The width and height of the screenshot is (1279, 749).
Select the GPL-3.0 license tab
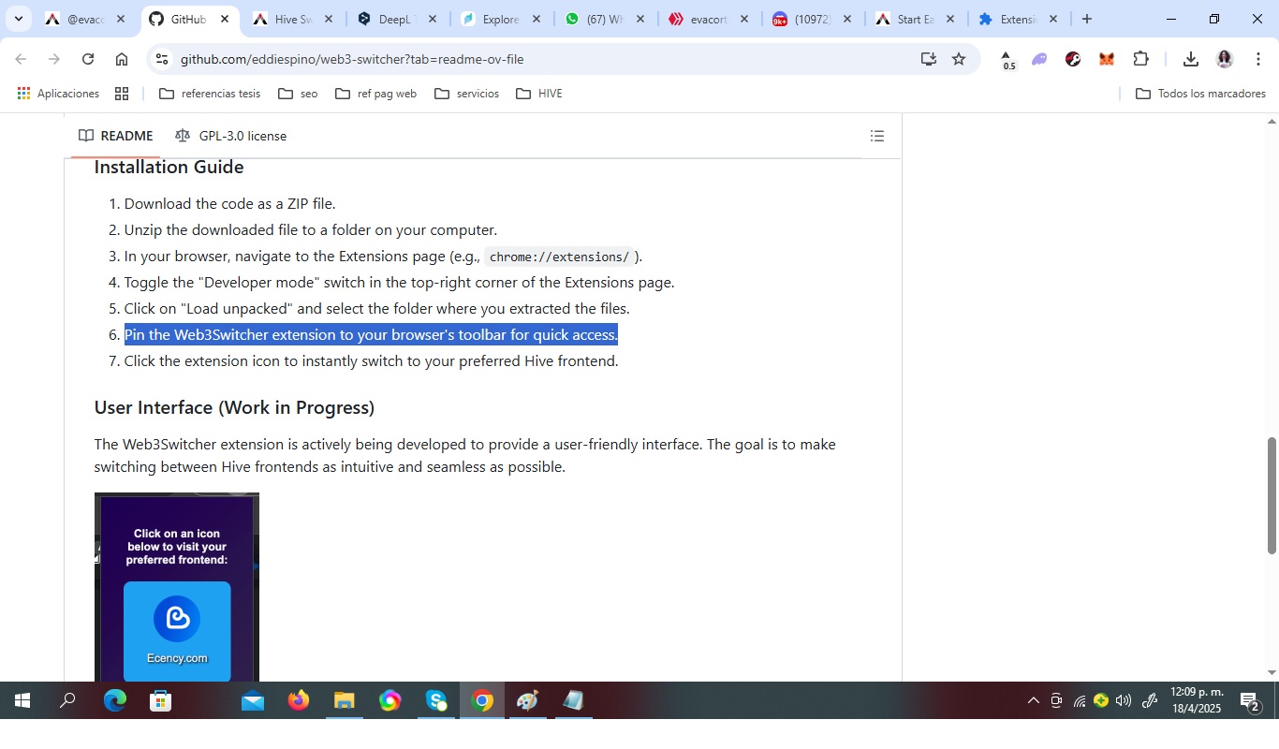pyautogui.click(x=231, y=136)
